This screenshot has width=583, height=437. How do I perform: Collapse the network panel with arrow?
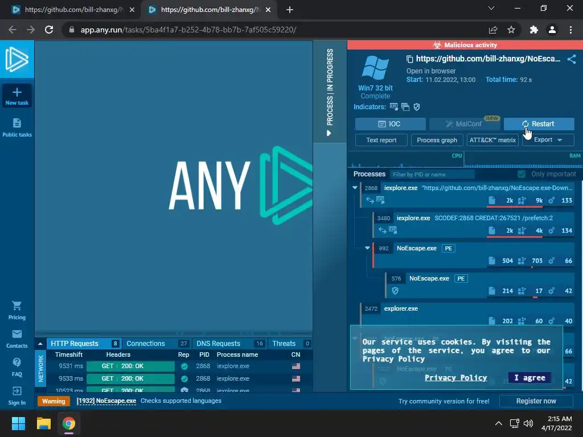[40, 344]
